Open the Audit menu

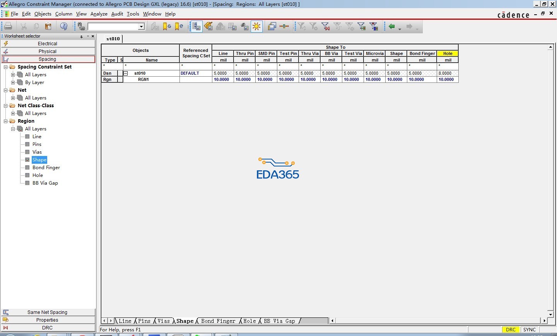pos(117,14)
